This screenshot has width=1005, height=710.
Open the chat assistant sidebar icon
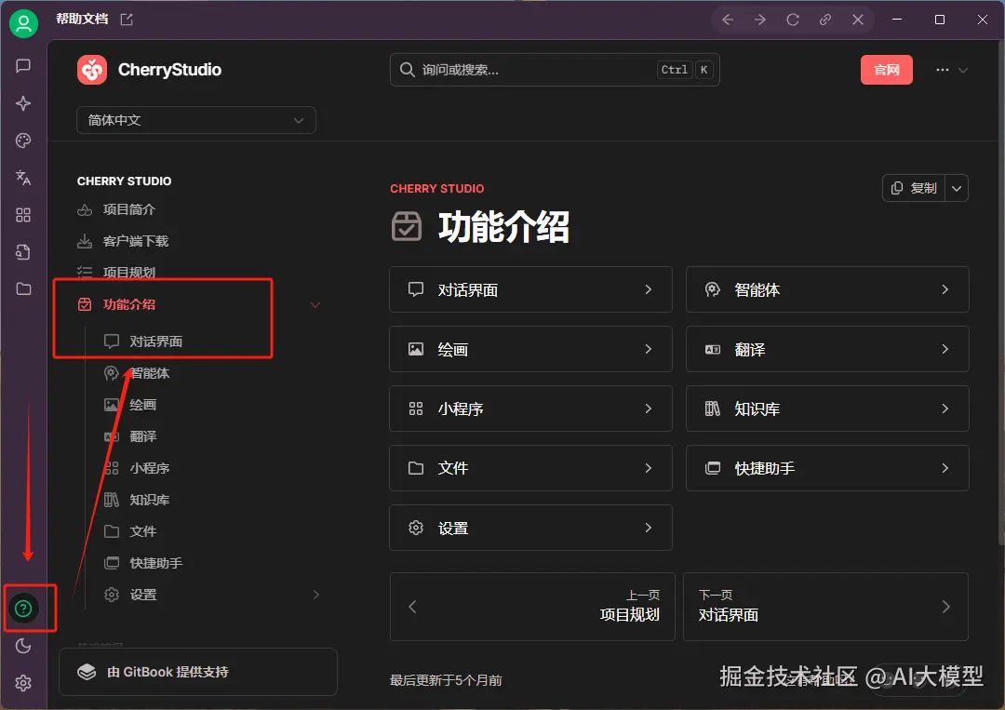tap(23, 66)
